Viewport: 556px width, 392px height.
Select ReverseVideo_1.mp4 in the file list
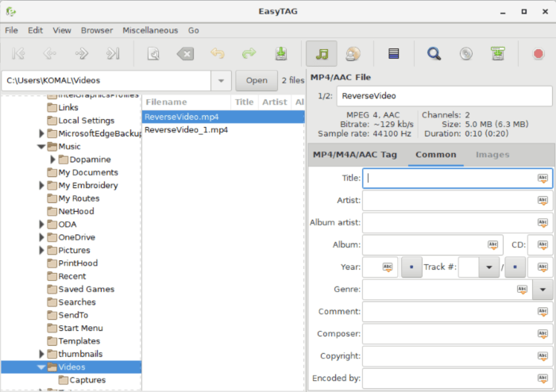point(187,129)
